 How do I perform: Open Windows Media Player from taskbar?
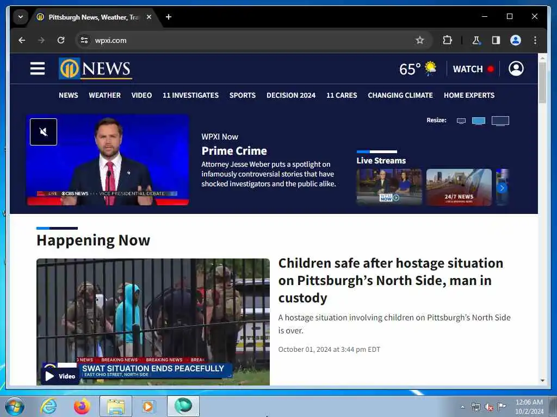148,406
